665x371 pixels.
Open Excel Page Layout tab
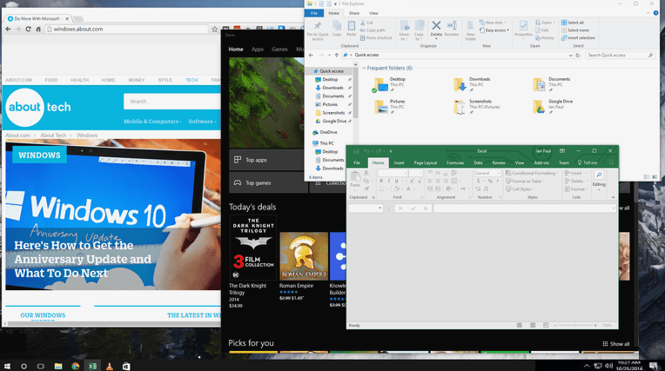click(426, 162)
